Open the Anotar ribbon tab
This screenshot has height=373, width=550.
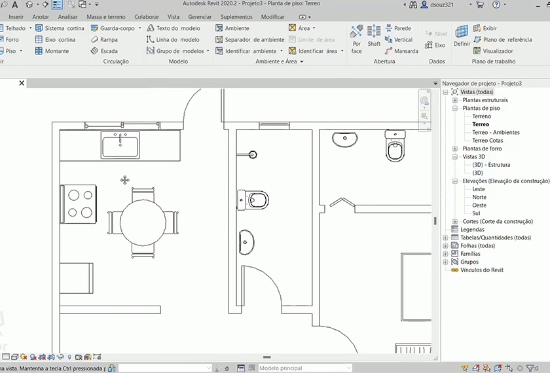pyautogui.click(x=41, y=17)
